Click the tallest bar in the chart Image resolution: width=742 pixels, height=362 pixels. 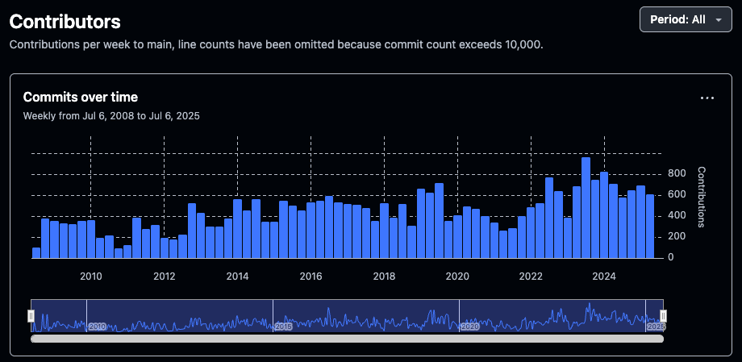tap(586, 207)
